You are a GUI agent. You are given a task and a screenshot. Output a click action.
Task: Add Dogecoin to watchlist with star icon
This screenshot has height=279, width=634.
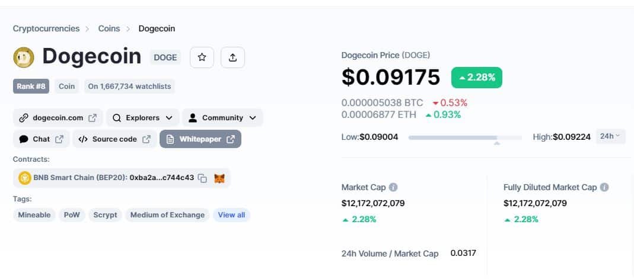(202, 57)
